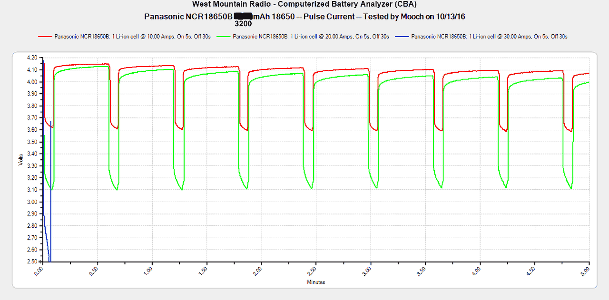This screenshot has width=609, height=300.
Task: Click the 2.90 tick on the Volts axis
Action: click(32, 213)
